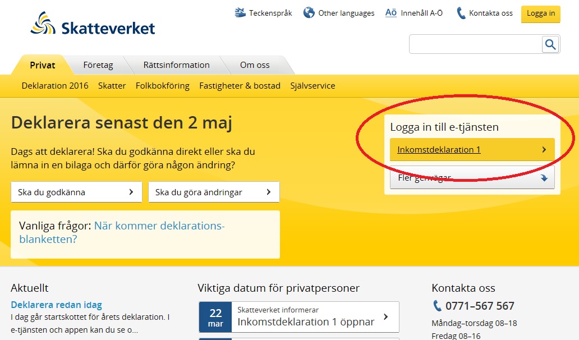Switch to the Om oss tab
This screenshot has height=340, width=579.
click(255, 65)
